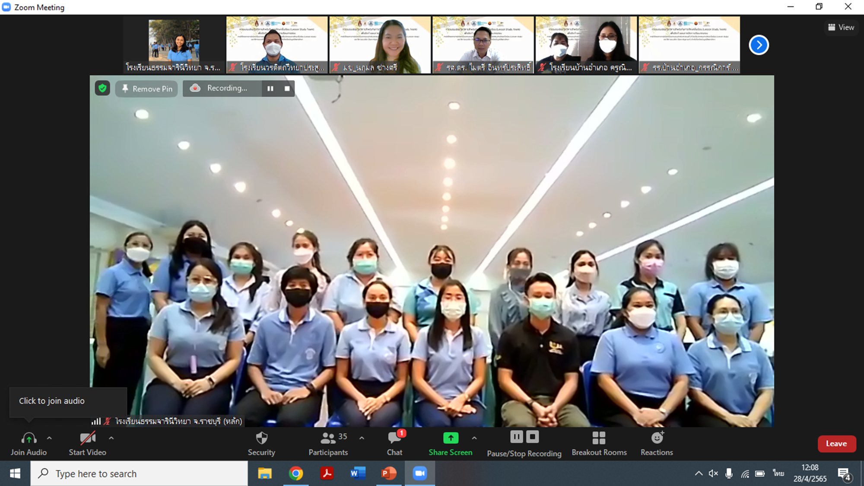This screenshot has height=486, width=864.
Task: Open the View layout menu
Action: coord(841,27)
